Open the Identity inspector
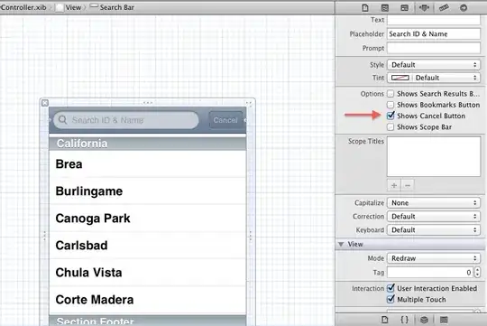 click(404, 8)
